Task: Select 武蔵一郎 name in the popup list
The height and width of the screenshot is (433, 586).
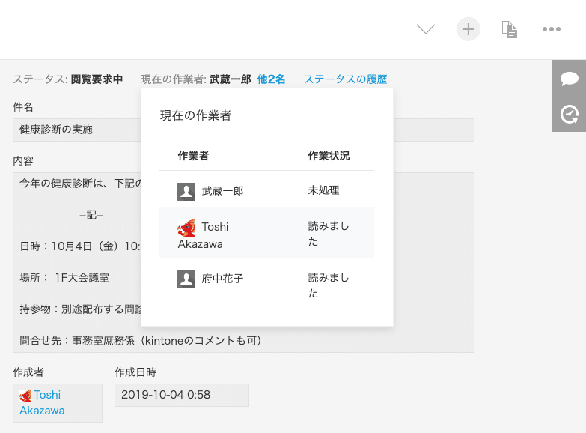Action: pos(222,191)
